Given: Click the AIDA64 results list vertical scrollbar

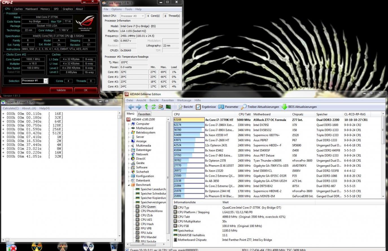Looking at the screenshot, I should 383,155.
